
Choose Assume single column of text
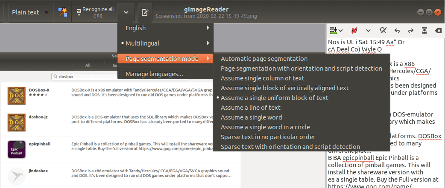[x=302, y=78]
